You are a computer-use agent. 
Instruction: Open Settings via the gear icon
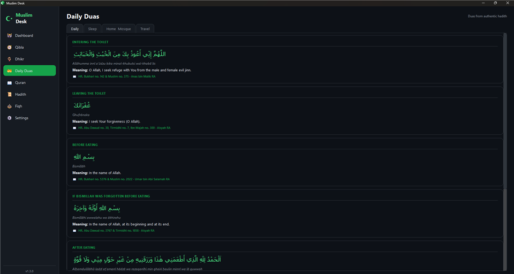(x=10, y=118)
